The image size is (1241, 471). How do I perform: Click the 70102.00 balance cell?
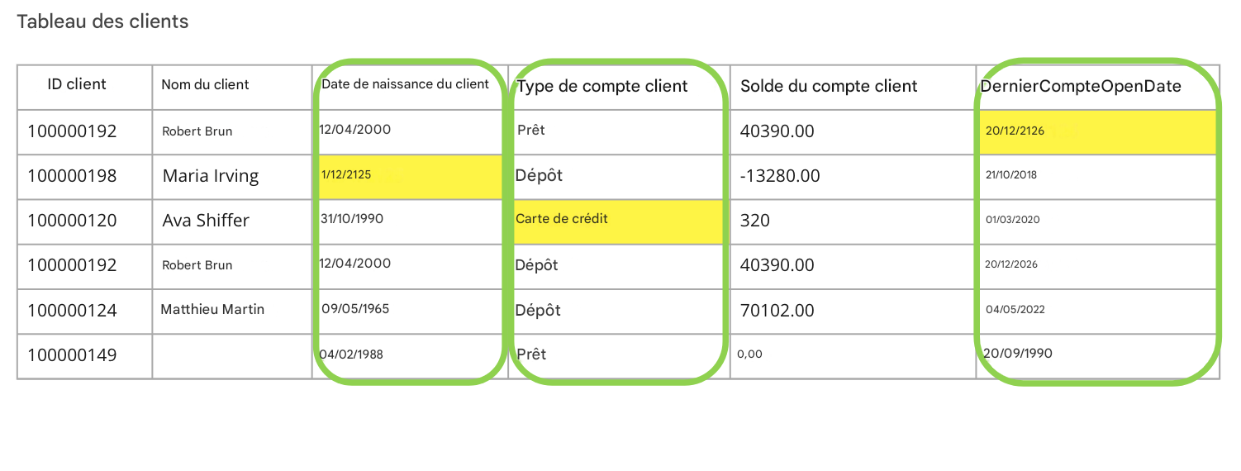[x=777, y=311]
